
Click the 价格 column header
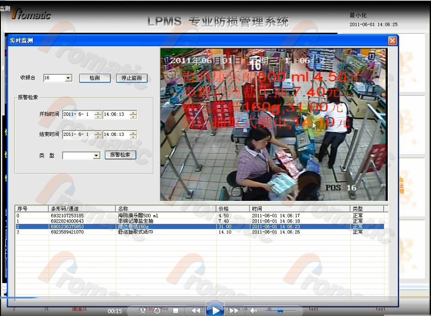pos(233,209)
